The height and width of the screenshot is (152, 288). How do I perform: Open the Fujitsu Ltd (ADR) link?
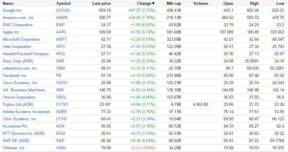tap(18, 104)
